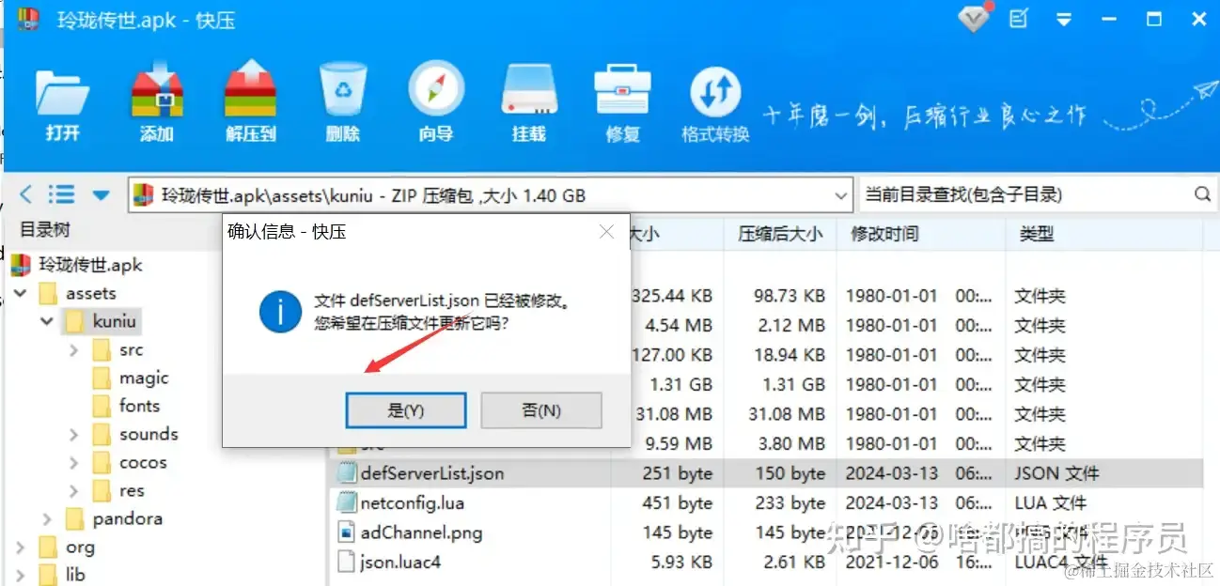Select the magic folder in tree
Image resolution: width=1220 pixels, height=586 pixels.
(x=144, y=378)
